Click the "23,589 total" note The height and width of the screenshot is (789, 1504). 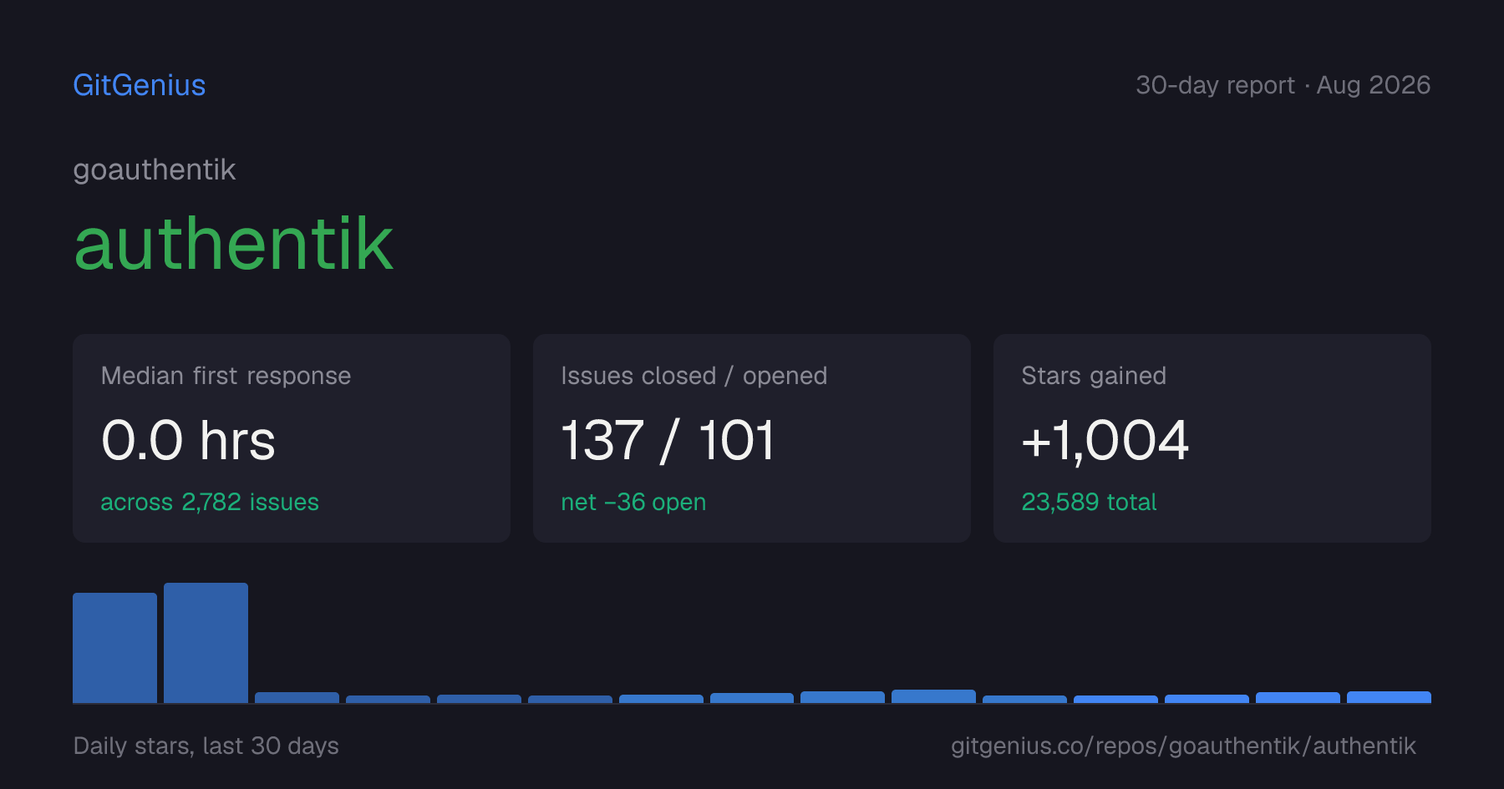point(1089,502)
